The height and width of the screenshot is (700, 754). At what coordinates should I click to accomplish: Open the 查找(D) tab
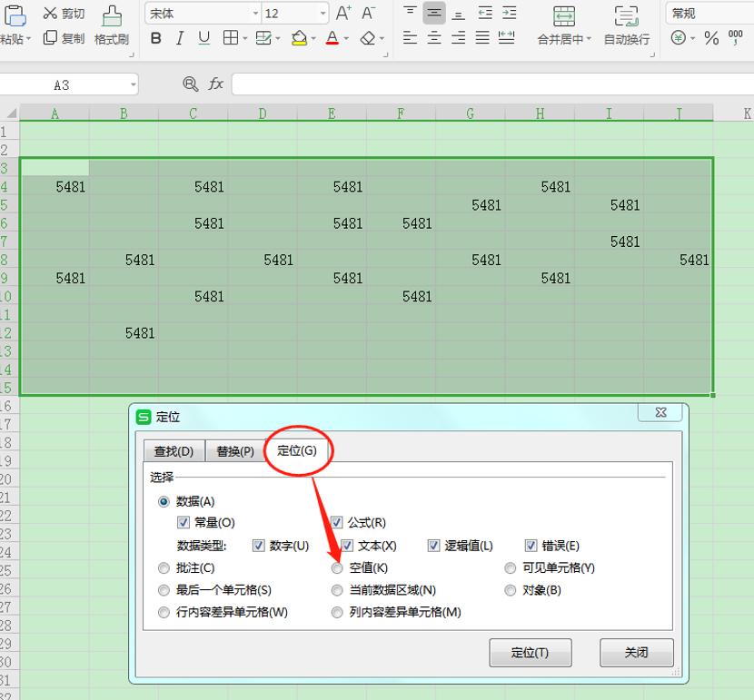click(174, 451)
